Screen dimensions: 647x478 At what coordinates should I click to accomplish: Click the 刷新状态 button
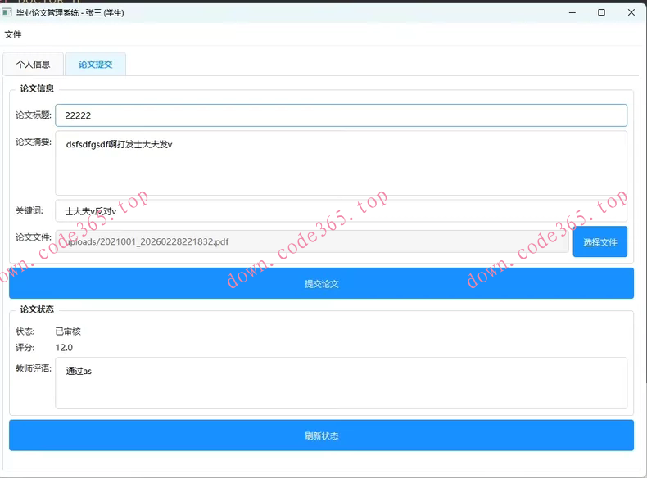[321, 435]
